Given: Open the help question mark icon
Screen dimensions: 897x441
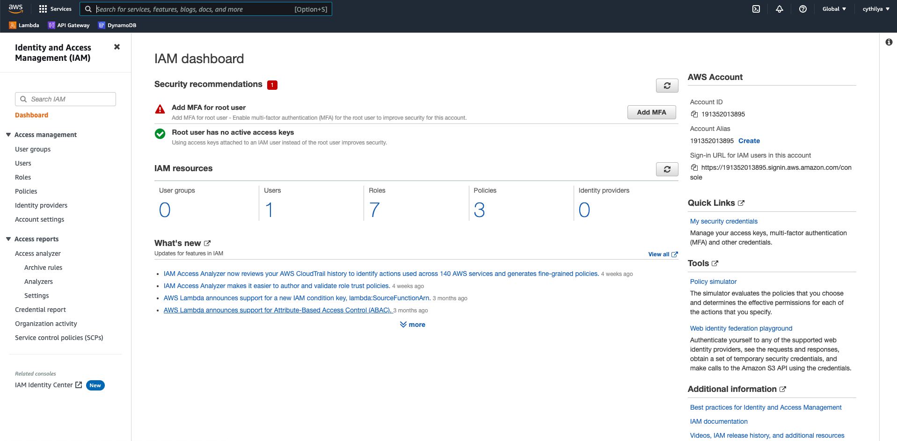Looking at the screenshot, I should click(803, 9).
